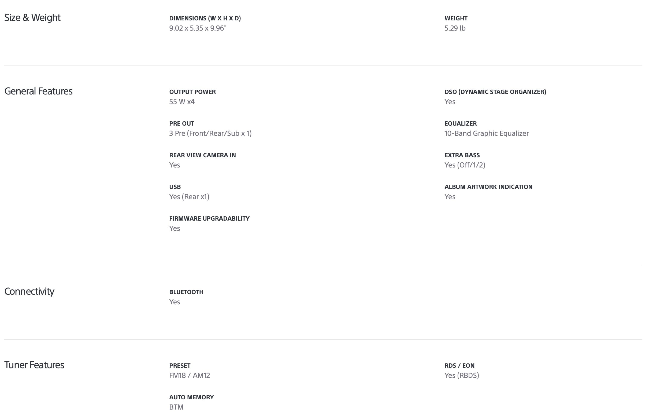Click the DSO (Dynamic Stage Organizer) label
645x416 pixels.
pos(495,92)
